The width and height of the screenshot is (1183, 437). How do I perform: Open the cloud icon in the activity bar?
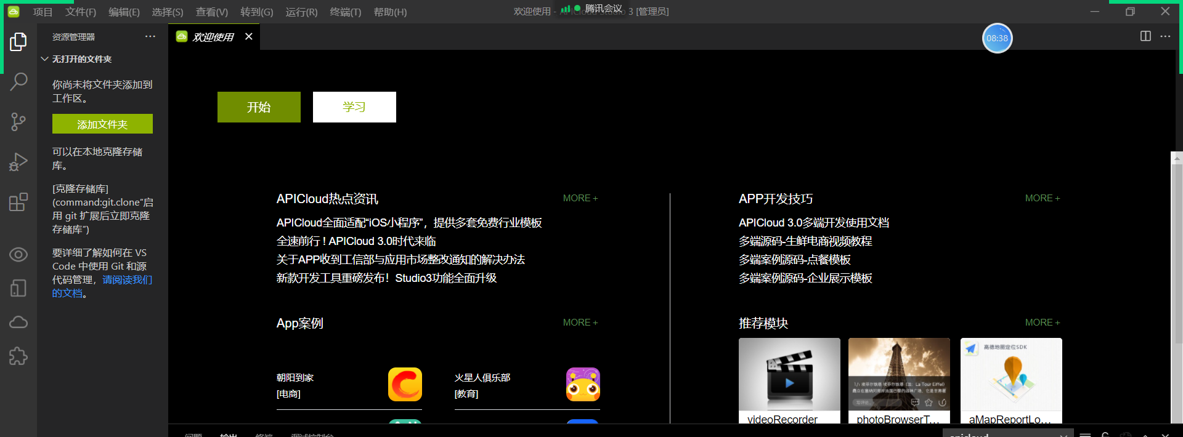[18, 322]
